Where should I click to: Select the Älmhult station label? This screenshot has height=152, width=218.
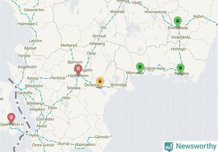99,36
